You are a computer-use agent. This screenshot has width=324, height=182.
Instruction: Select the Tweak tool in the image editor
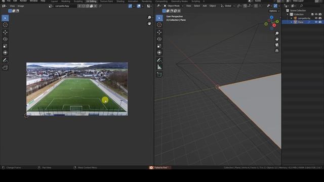[5, 18]
